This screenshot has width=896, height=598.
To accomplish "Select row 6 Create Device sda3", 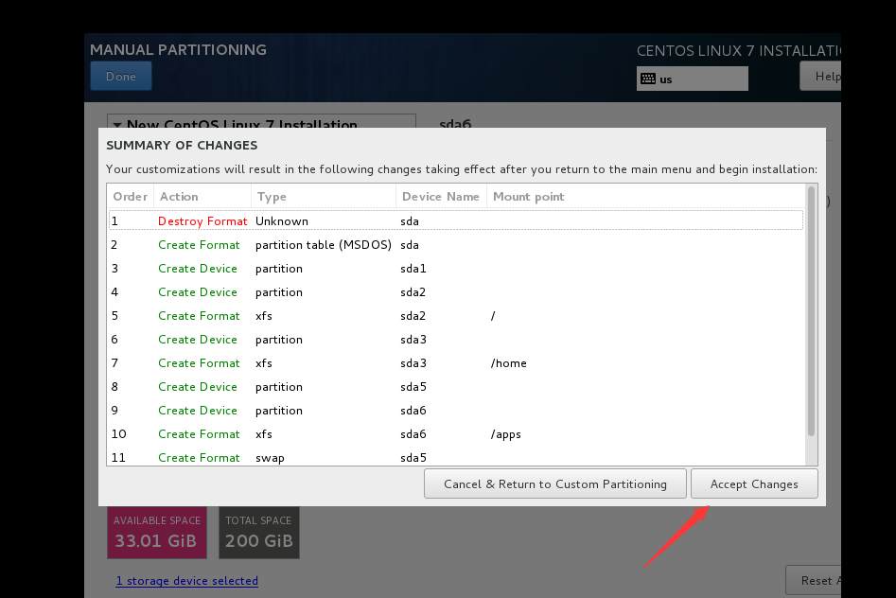I will click(x=456, y=339).
